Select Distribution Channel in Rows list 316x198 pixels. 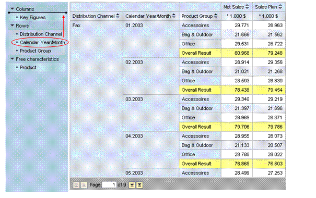[x=41, y=34]
